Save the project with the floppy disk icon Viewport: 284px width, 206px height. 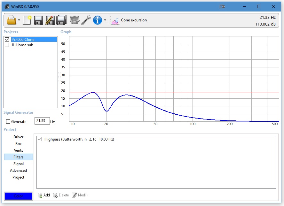click(38, 20)
